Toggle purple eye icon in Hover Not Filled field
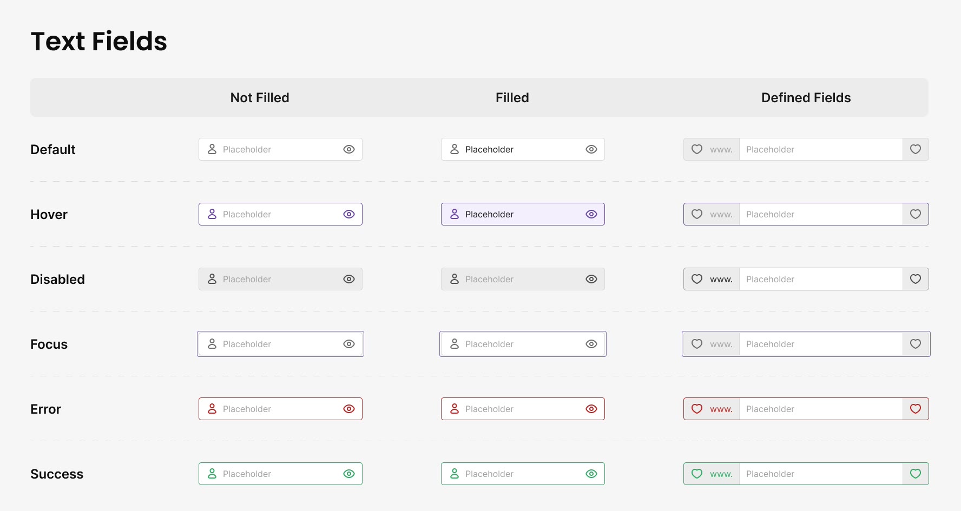This screenshot has height=511, width=961. pos(349,214)
